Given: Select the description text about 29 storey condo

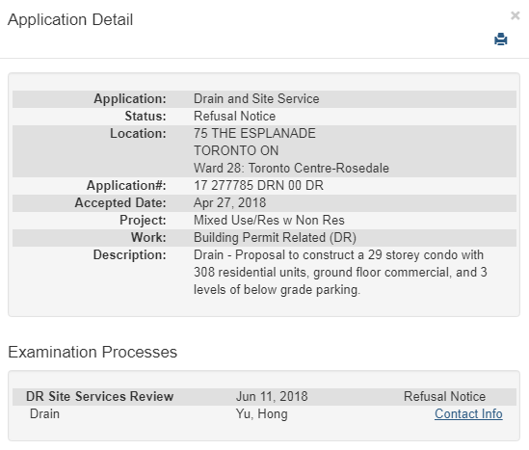Looking at the screenshot, I should 340,273.
